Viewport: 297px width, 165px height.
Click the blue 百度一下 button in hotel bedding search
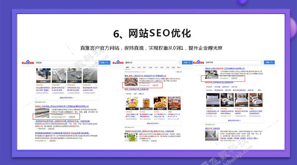click(269, 62)
